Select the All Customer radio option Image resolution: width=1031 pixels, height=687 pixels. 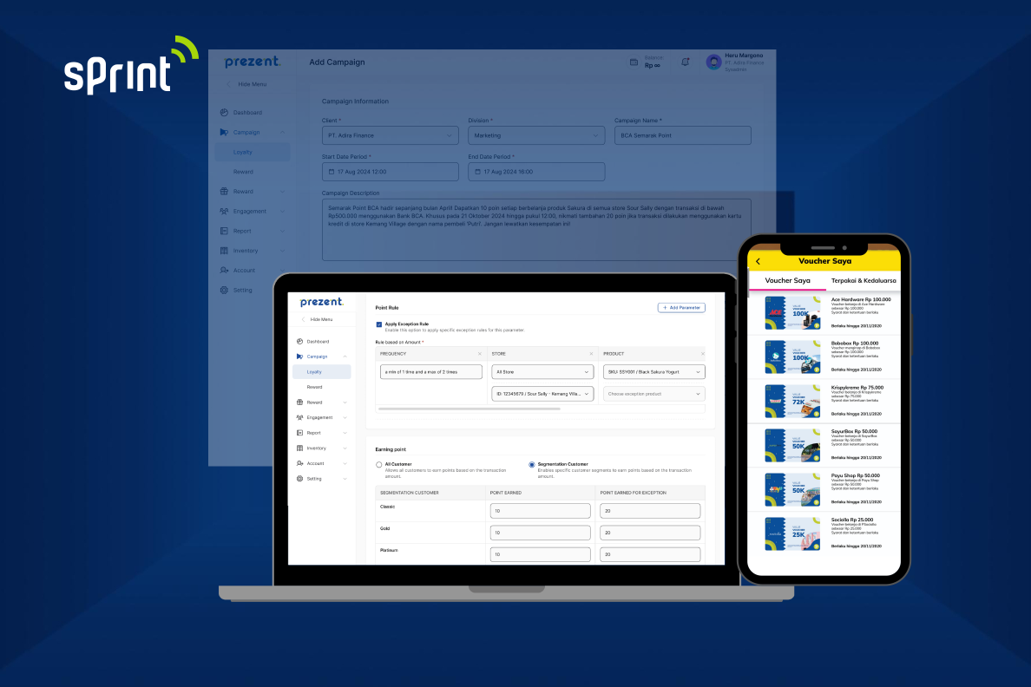click(x=378, y=464)
